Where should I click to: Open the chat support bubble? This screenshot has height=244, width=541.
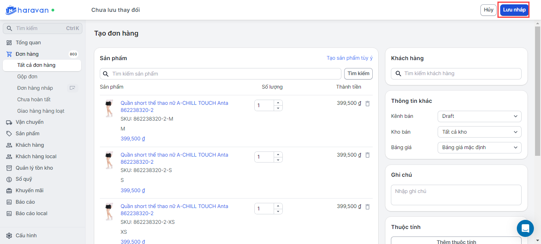[x=525, y=228]
